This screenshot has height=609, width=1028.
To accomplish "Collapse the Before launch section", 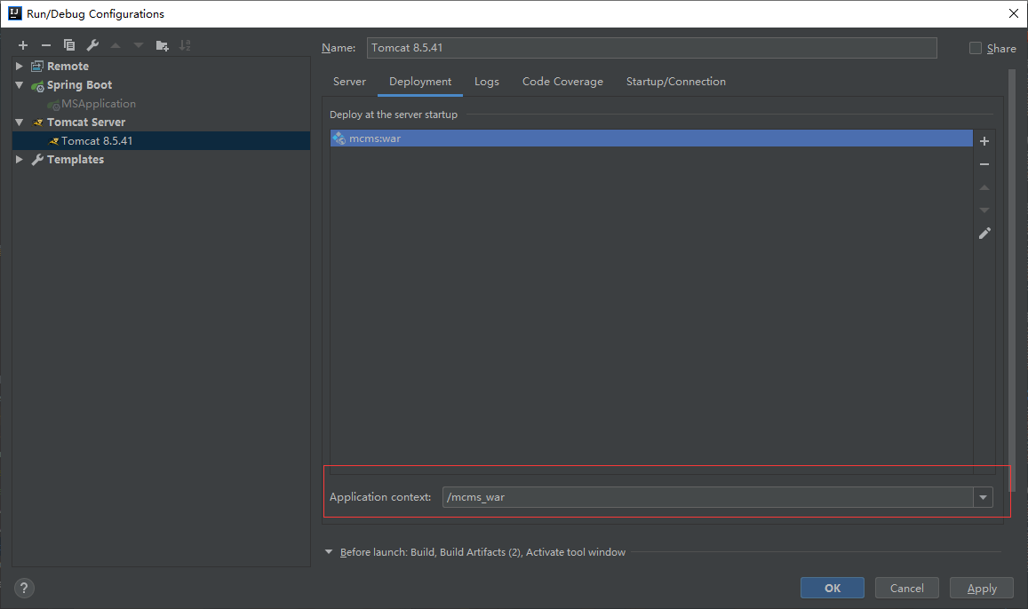I will tap(329, 552).
